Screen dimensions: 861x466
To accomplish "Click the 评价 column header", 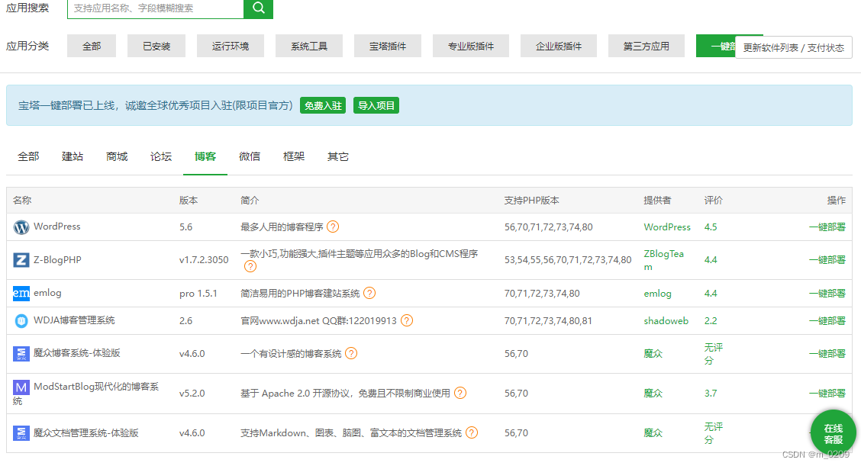I will pos(713,201).
